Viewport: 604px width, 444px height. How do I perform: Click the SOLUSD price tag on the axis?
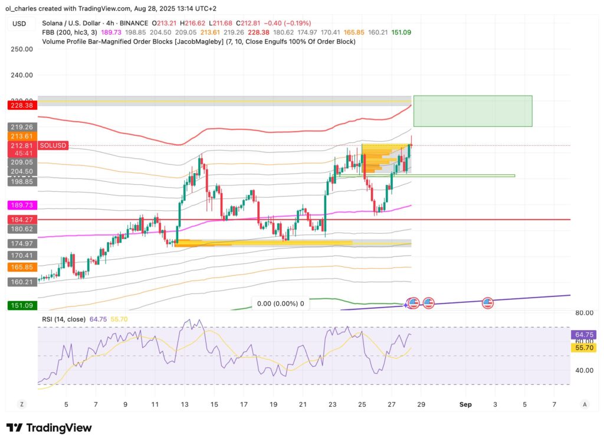pyautogui.click(x=52, y=145)
